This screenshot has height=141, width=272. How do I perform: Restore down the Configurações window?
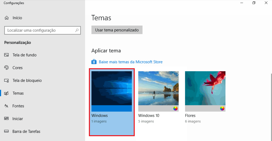(x=254, y=3)
